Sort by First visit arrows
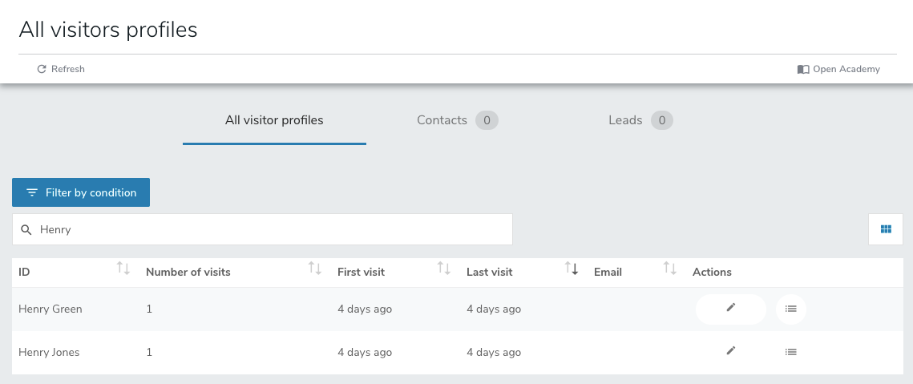 coord(444,269)
